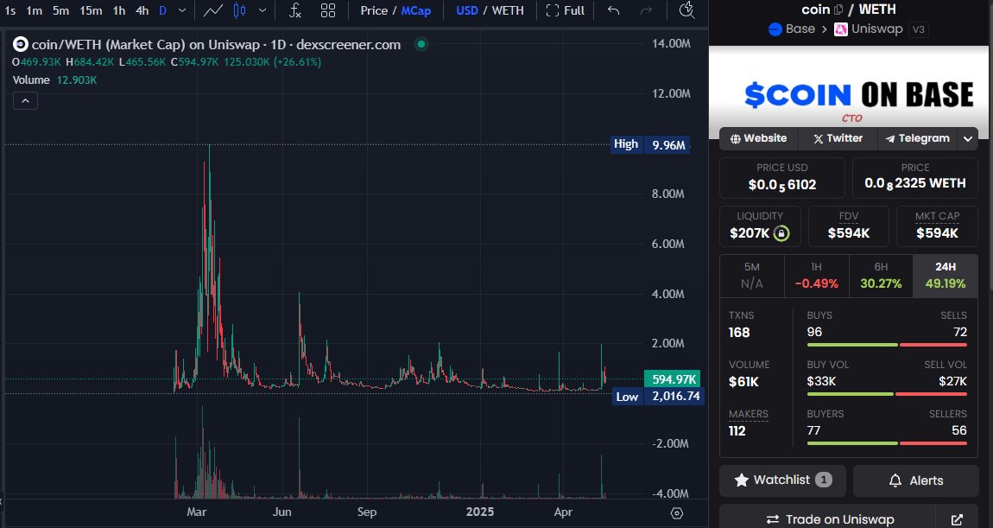This screenshot has height=528, width=993.
Task: Switch chart to Price mode
Action: click(x=374, y=10)
